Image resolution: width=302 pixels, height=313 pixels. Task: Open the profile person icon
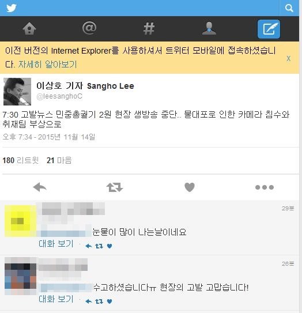click(x=209, y=29)
